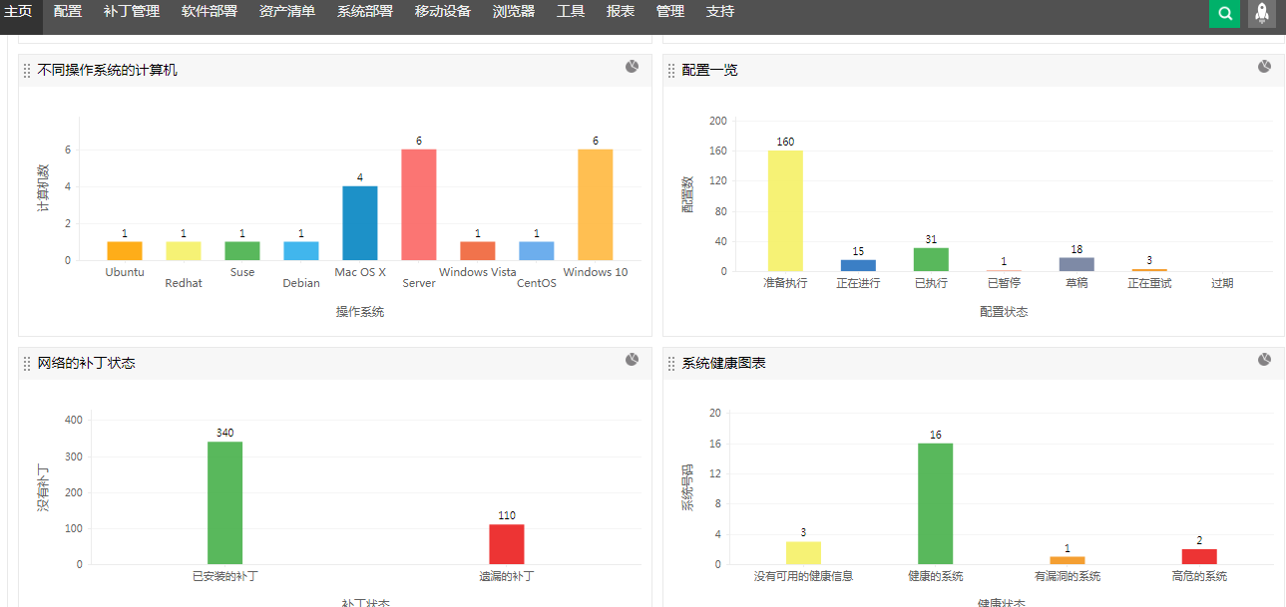Click drag handle of 网络的补丁状态 panel

tap(27, 364)
